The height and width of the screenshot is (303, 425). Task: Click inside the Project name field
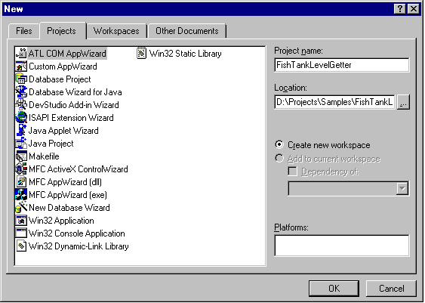(x=342, y=65)
